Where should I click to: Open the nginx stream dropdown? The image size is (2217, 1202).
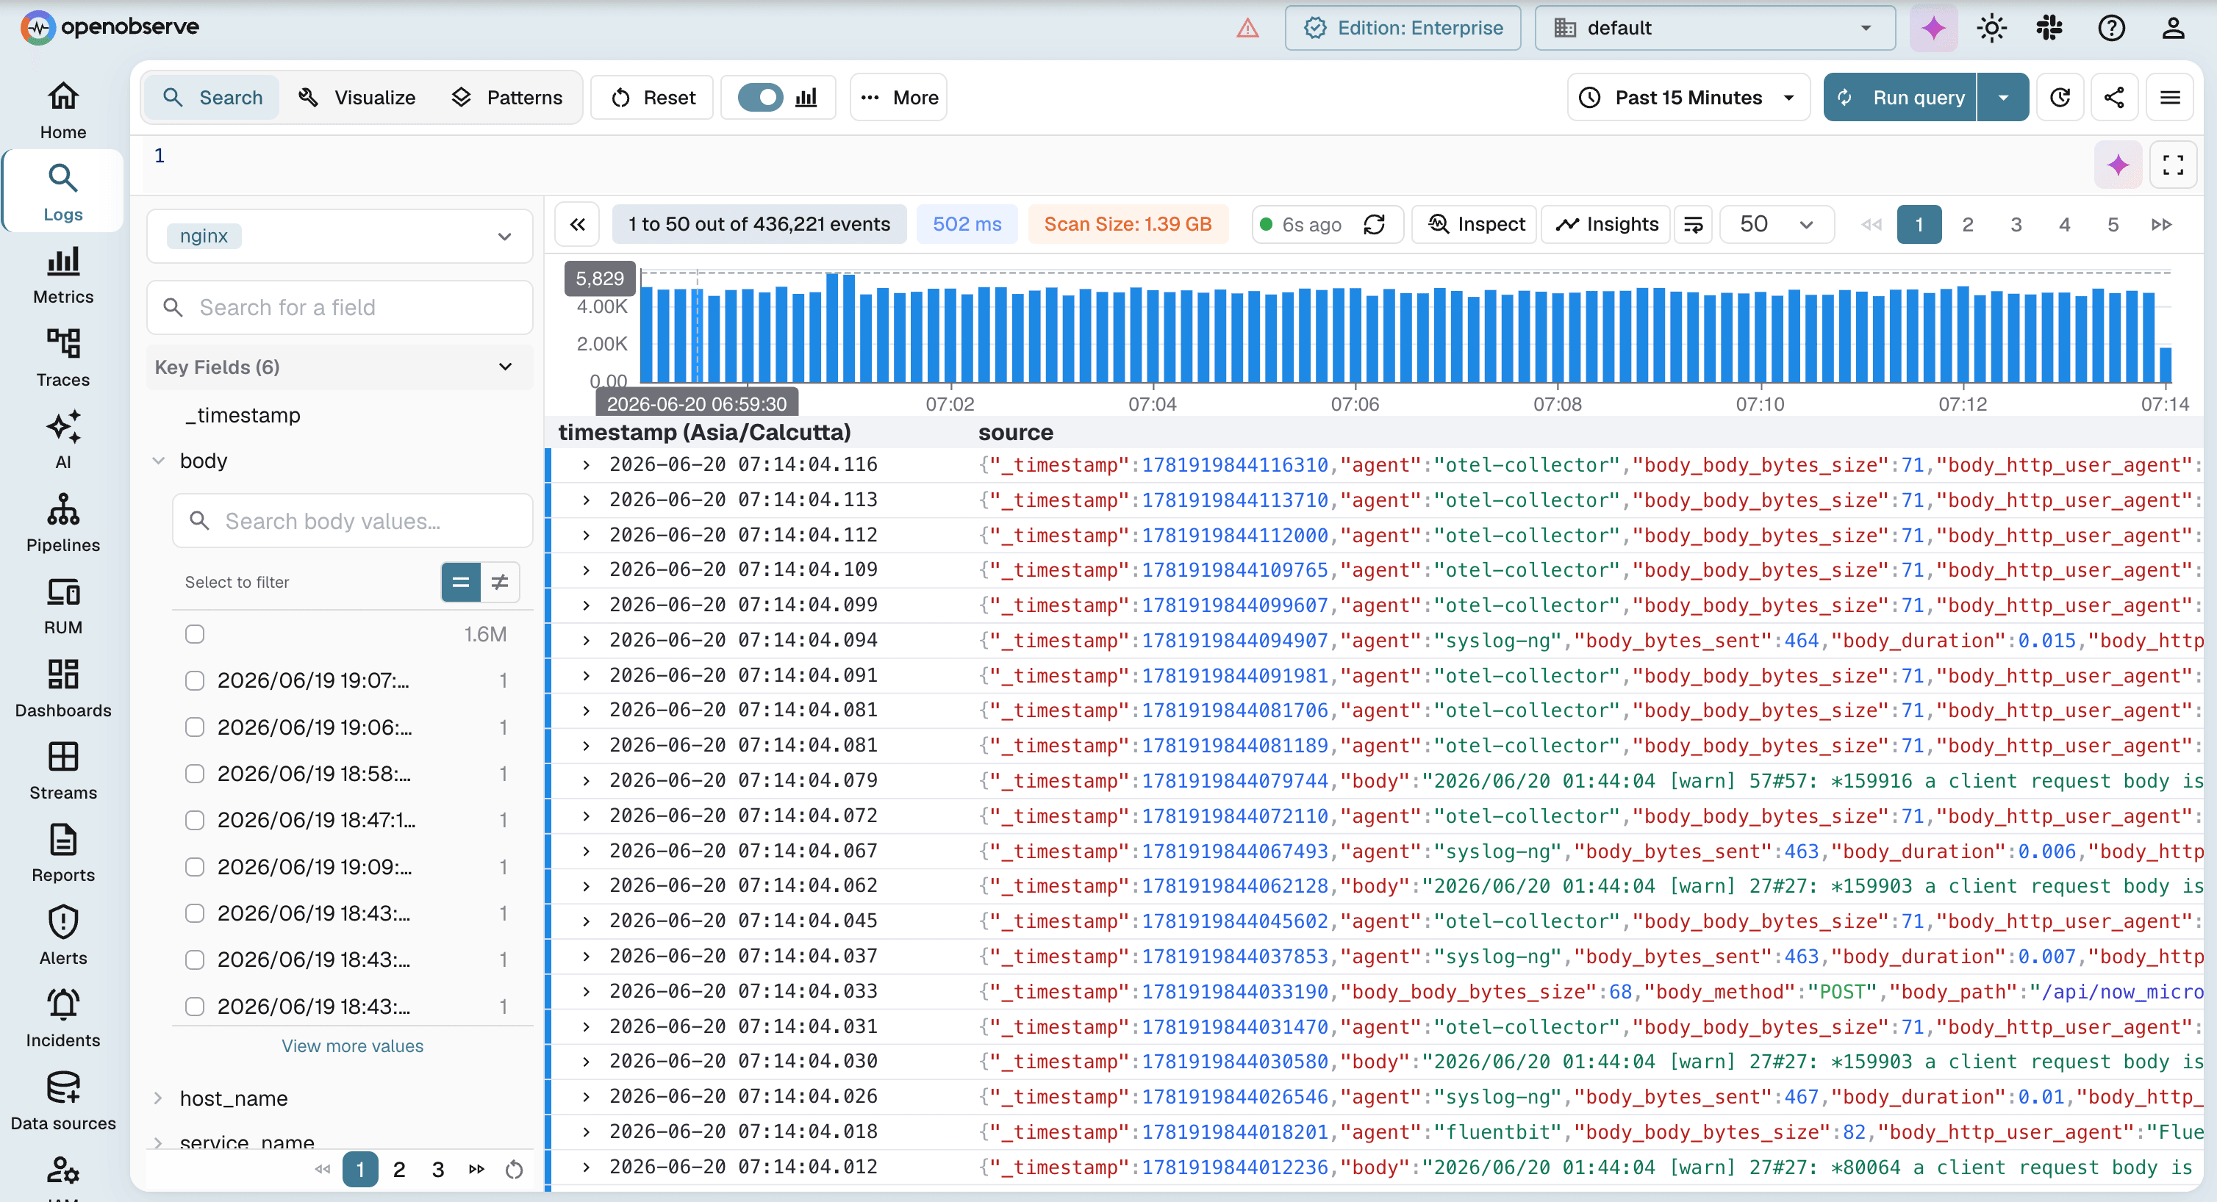340,236
